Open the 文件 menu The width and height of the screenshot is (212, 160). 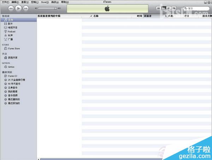click(x=5, y=2)
